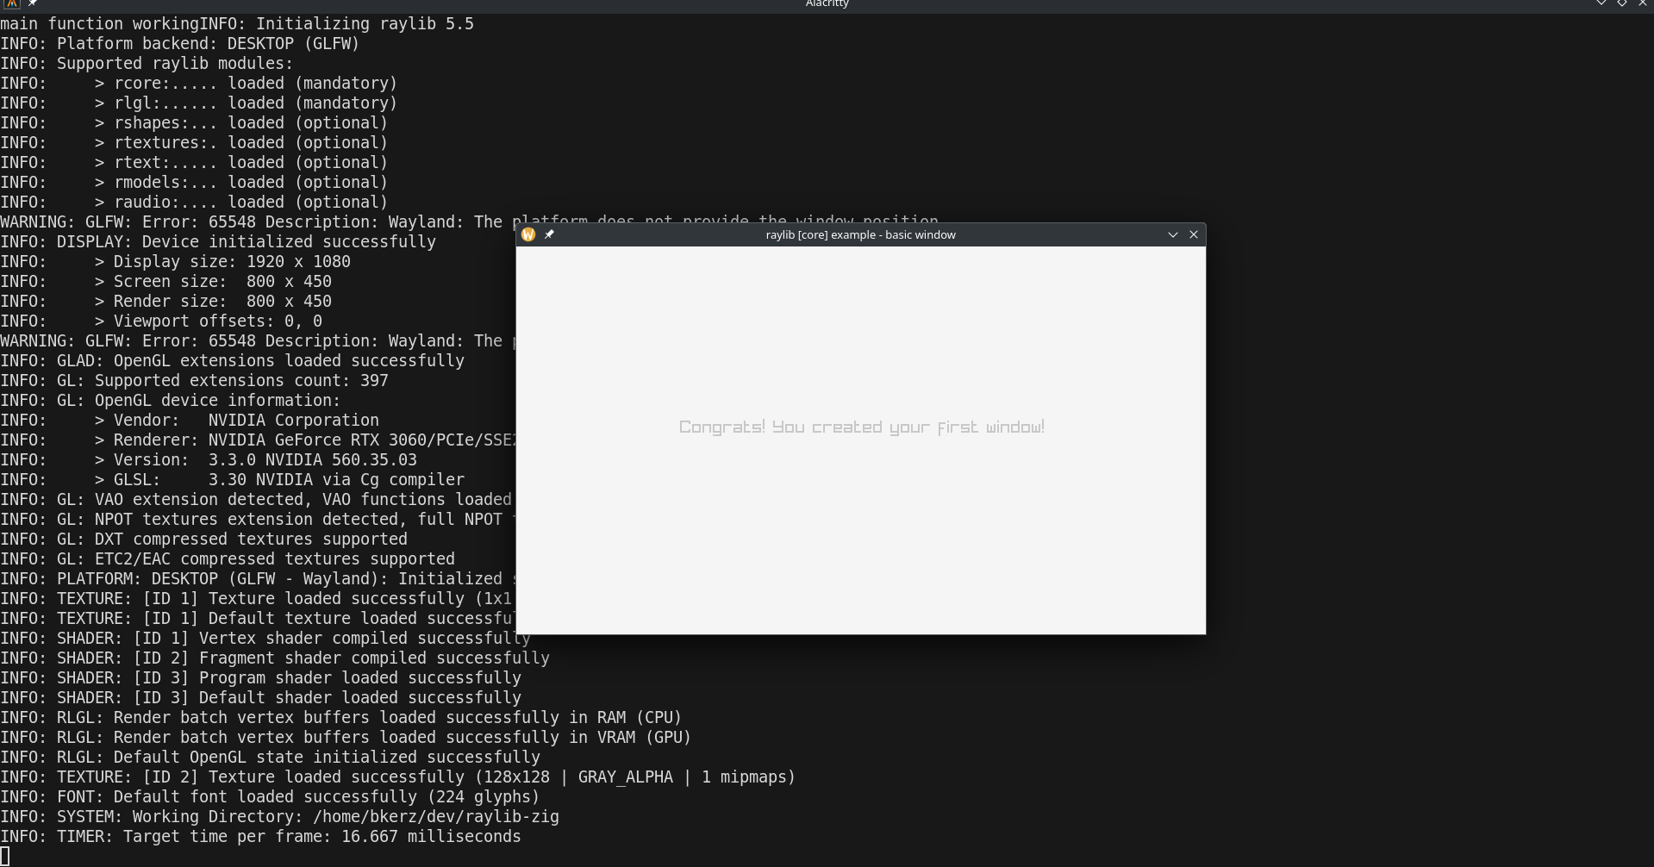Click the 'raylib [core] example - basic window' title
This screenshot has width=1654, height=867.
click(860, 234)
